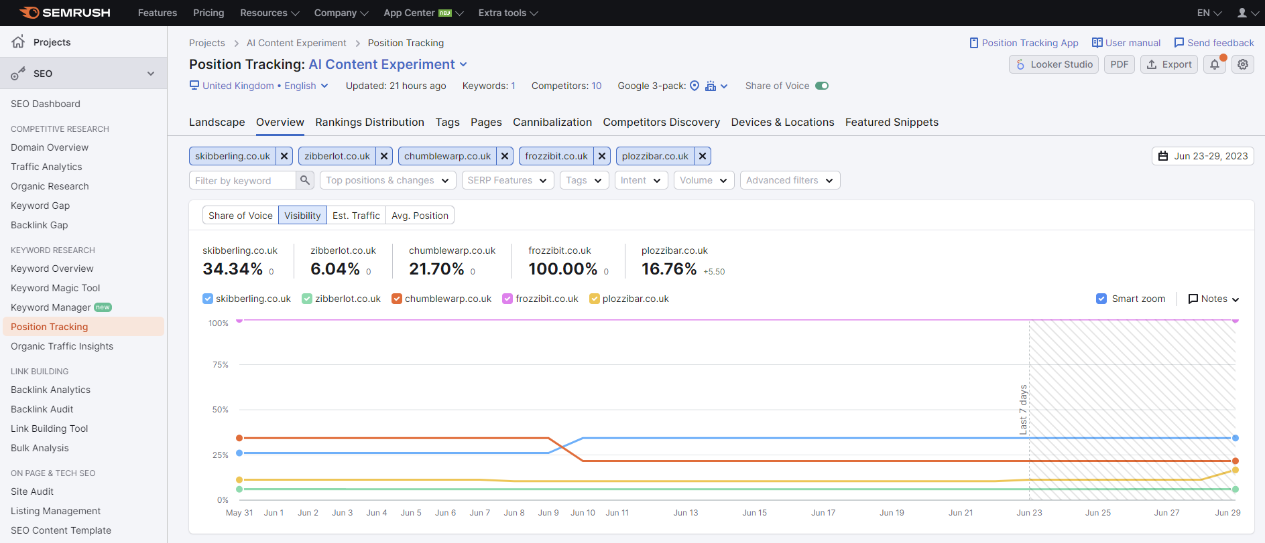
Task: Remove the skibberling.co.uk competitor chip
Action: (x=284, y=156)
